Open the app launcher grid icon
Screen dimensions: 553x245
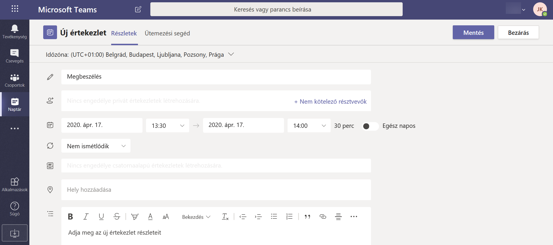[15, 9]
